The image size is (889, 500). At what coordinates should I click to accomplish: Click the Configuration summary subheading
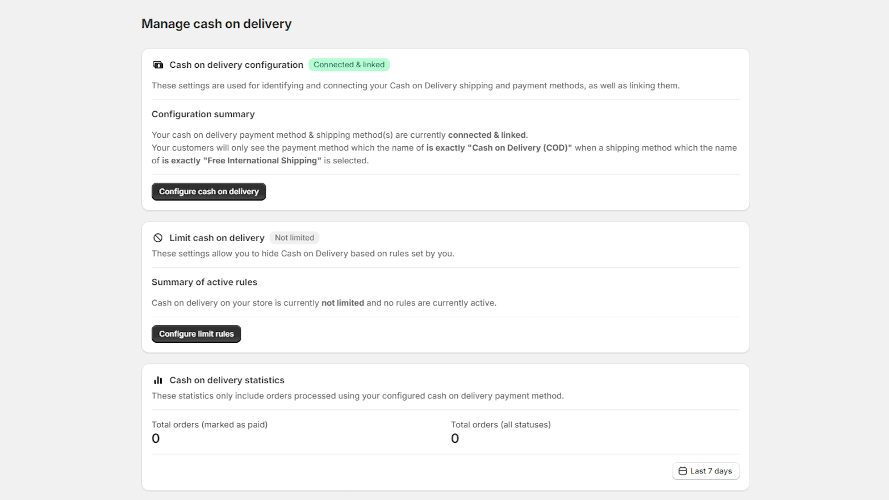point(203,114)
